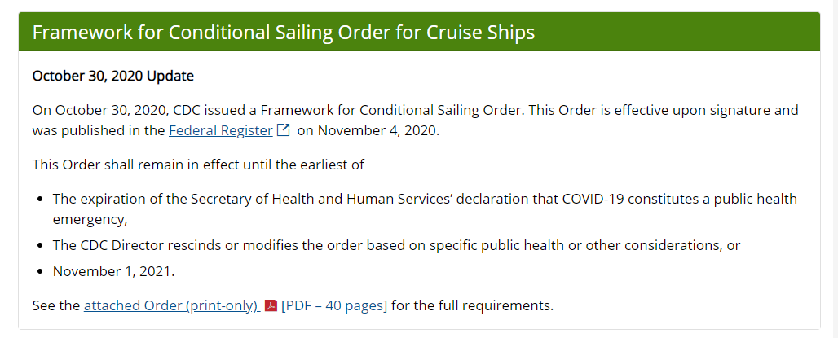Select the October 30, 2020 Update heading
The height and width of the screenshot is (338, 838).
[112, 77]
